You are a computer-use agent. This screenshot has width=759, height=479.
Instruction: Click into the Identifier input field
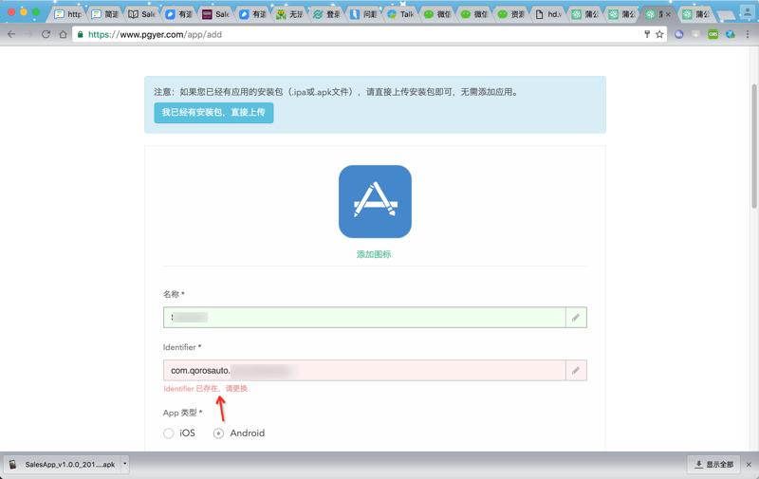[364, 371]
